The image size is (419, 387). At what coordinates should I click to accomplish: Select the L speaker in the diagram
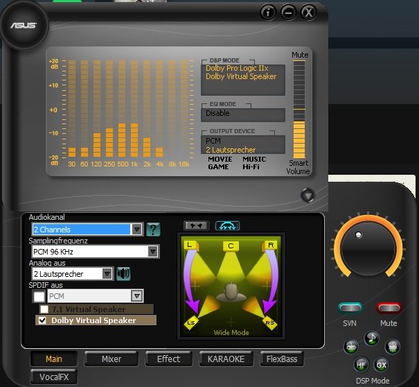[x=190, y=246]
